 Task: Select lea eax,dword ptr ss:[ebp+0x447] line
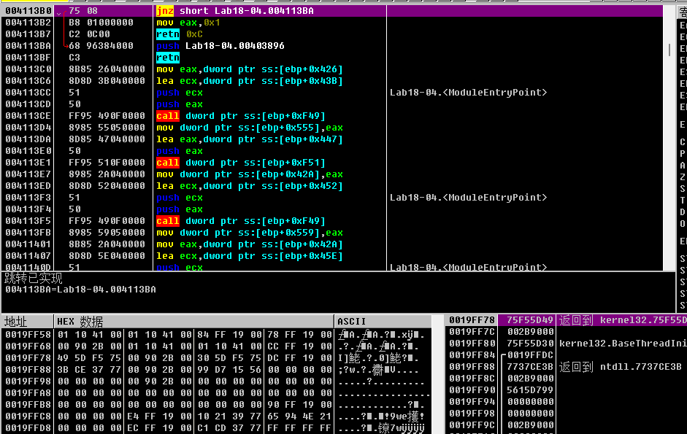(x=249, y=139)
